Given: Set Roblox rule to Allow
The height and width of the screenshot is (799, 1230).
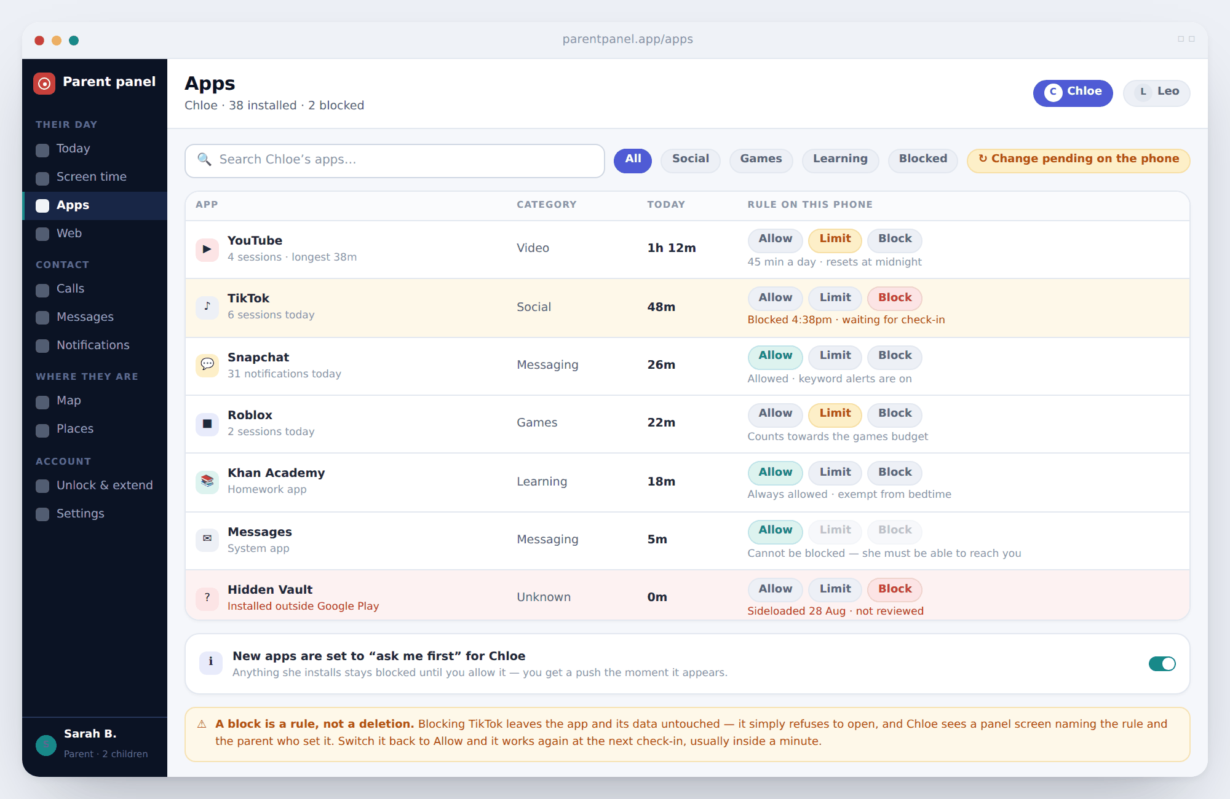Looking at the screenshot, I should (775, 414).
